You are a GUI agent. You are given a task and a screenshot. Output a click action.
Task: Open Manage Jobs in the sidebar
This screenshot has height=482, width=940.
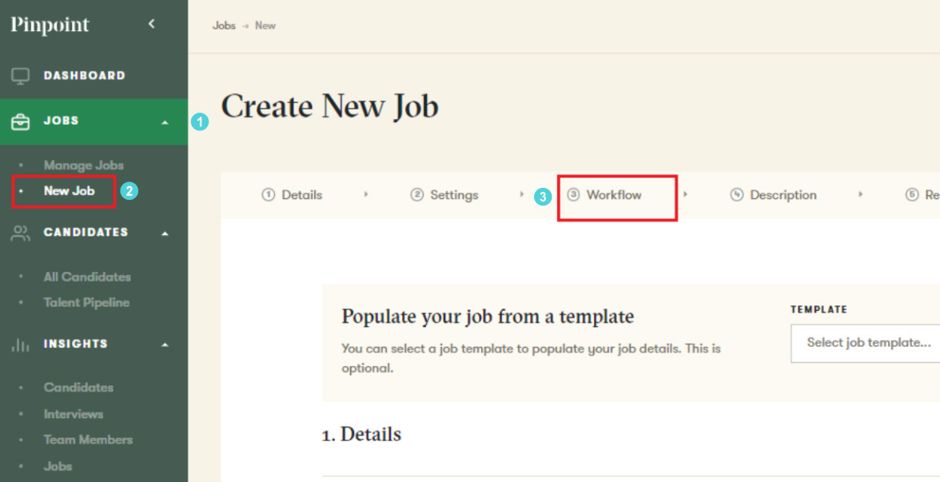[83, 165]
